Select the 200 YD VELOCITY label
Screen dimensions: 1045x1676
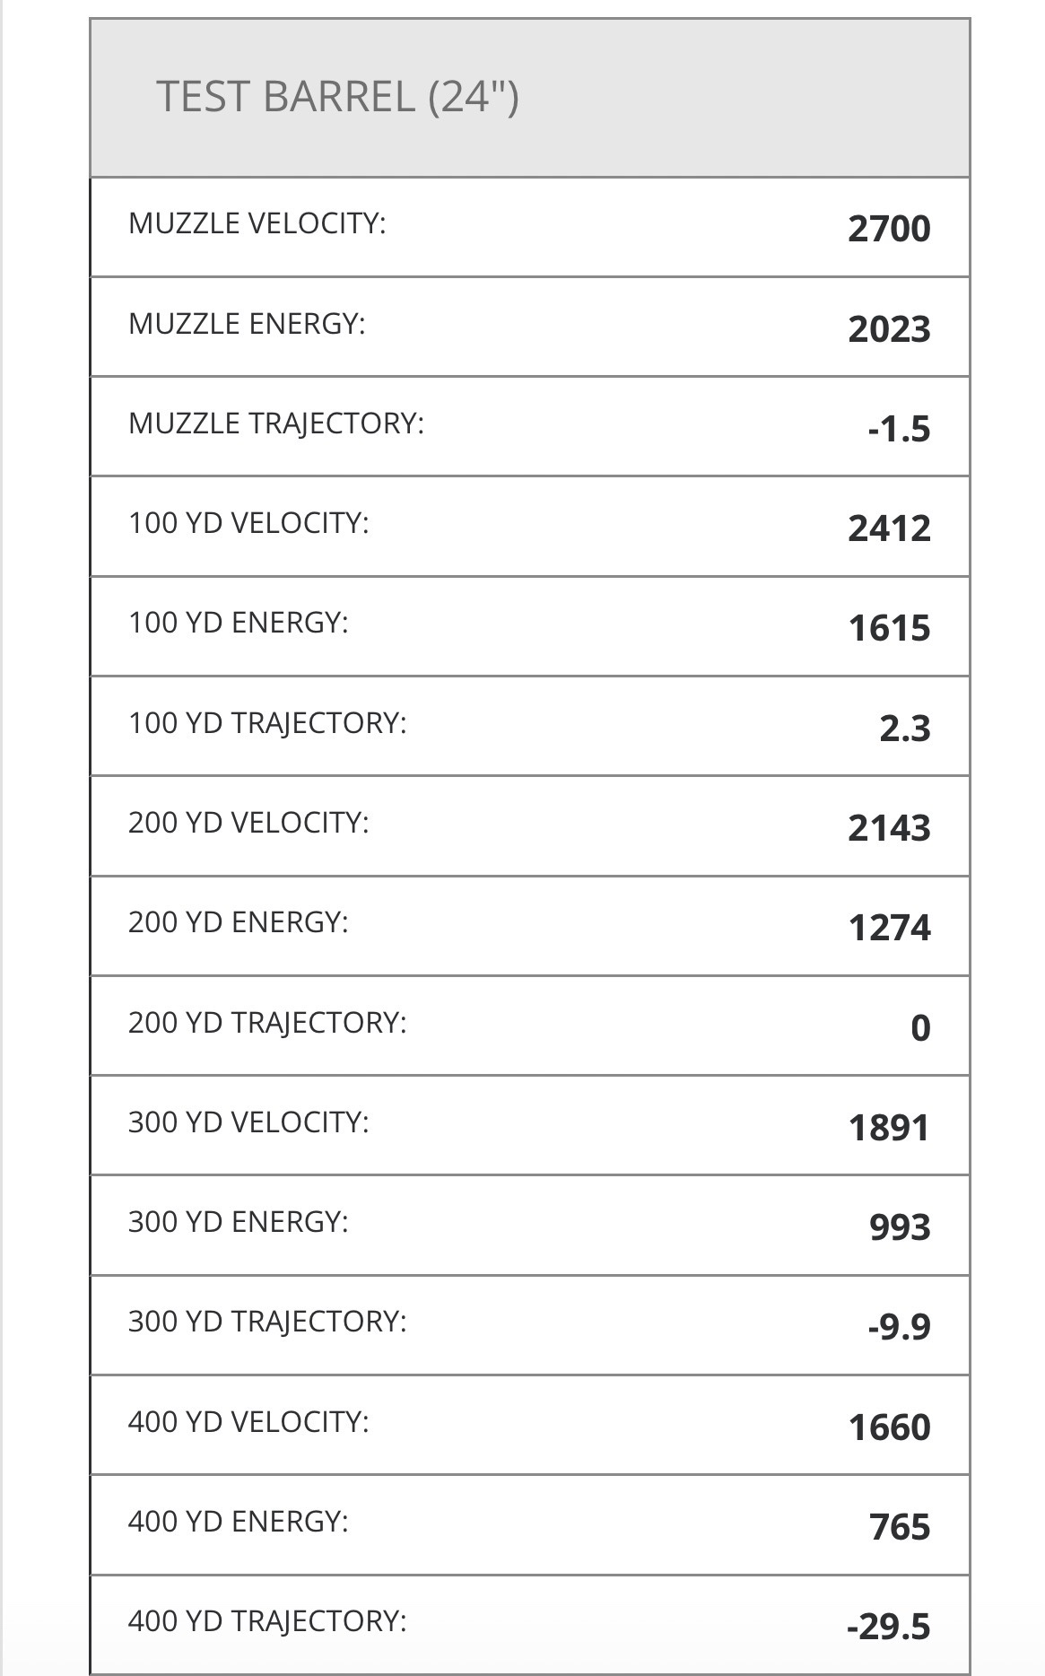[x=248, y=823]
